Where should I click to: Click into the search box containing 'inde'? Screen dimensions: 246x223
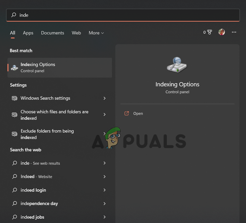point(124,15)
